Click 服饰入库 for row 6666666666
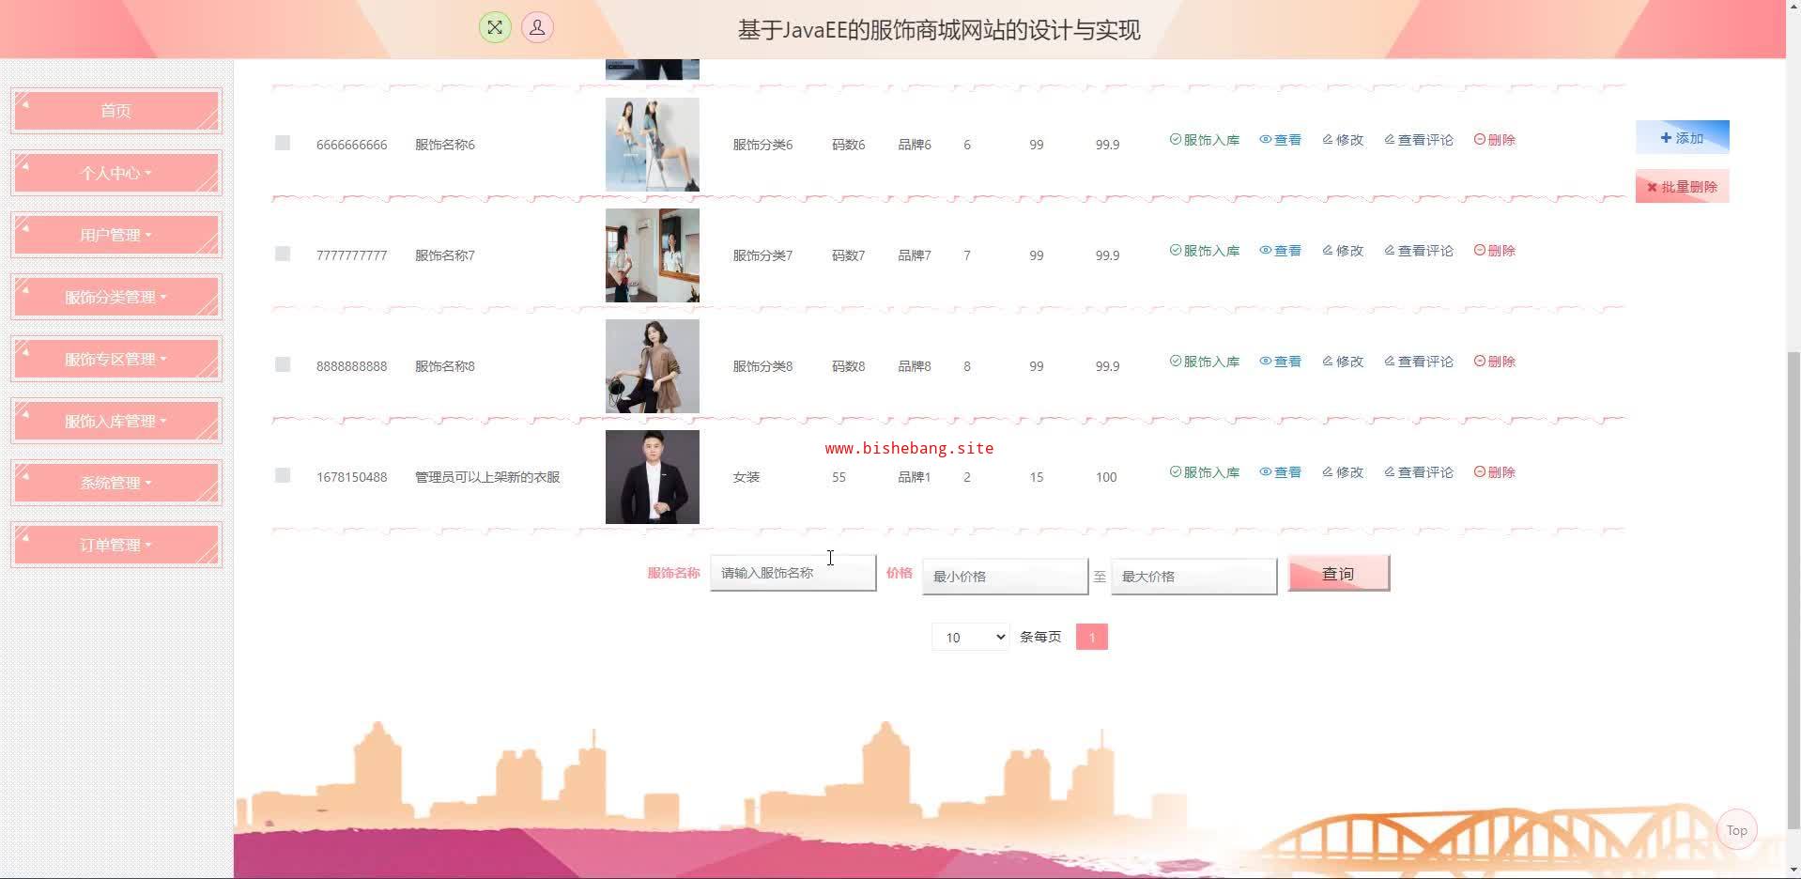This screenshot has width=1801, height=879. (x=1205, y=140)
